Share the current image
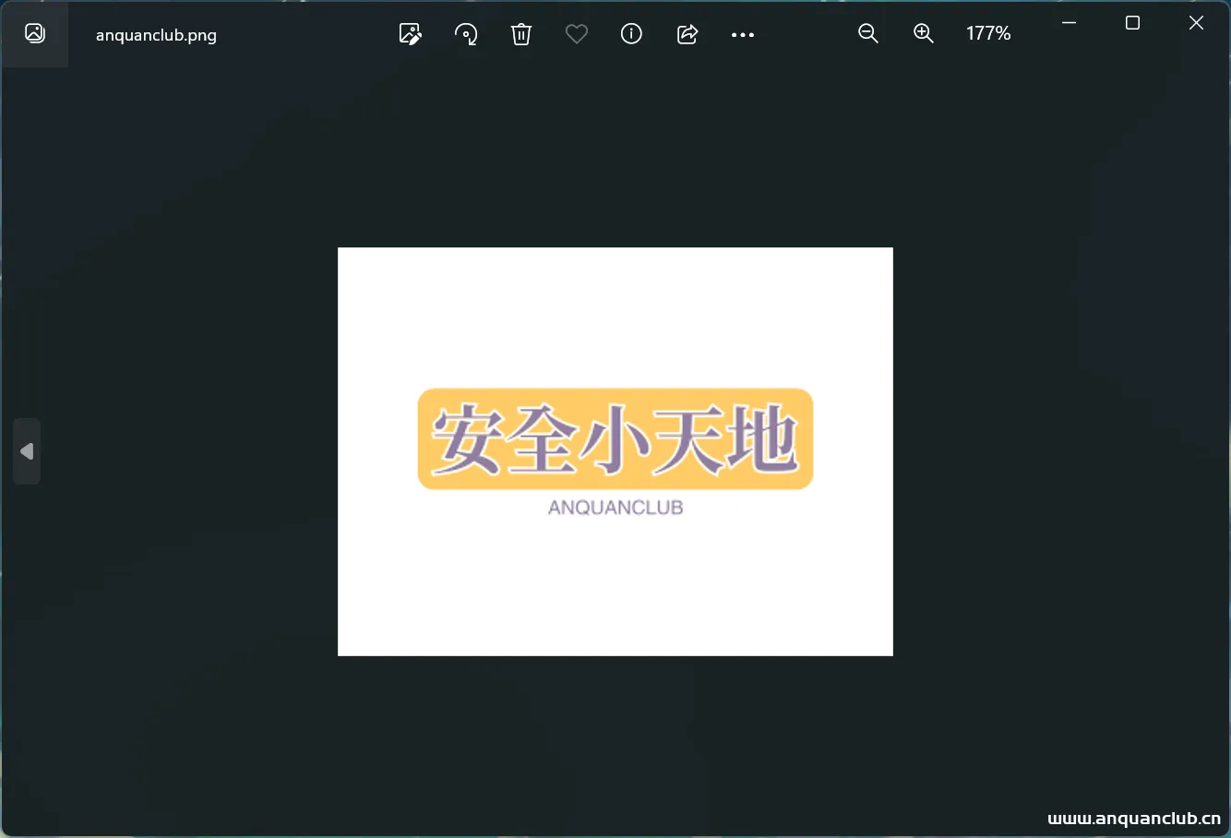1231x838 pixels. tap(687, 33)
